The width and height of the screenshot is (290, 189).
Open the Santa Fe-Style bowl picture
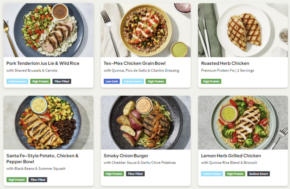click(x=49, y=123)
